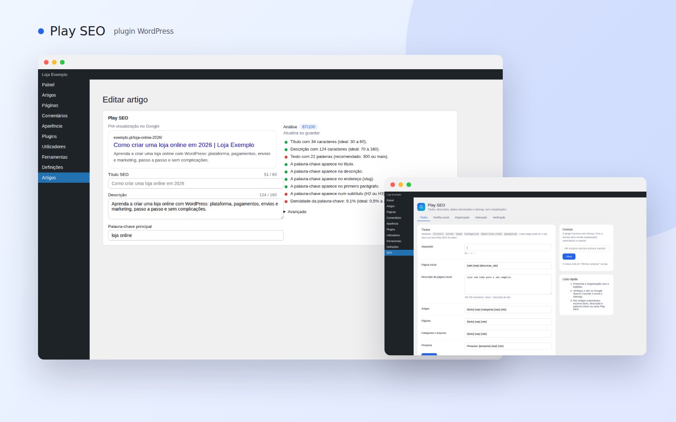Screen dimensions: 676x422
Task: Open Páginas in the Editar artigo window sidebar
Action: click(64, 105)
